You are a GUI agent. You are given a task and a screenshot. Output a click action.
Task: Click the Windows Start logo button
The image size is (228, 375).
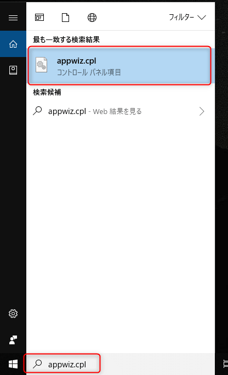pyautogui.click(x=13, y=364)
